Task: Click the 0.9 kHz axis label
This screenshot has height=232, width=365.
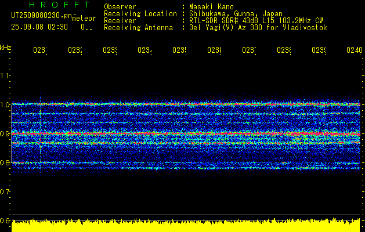Action: pos(5,133)
